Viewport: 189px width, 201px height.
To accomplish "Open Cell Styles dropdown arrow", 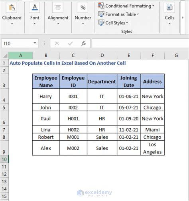I will 127,23.
